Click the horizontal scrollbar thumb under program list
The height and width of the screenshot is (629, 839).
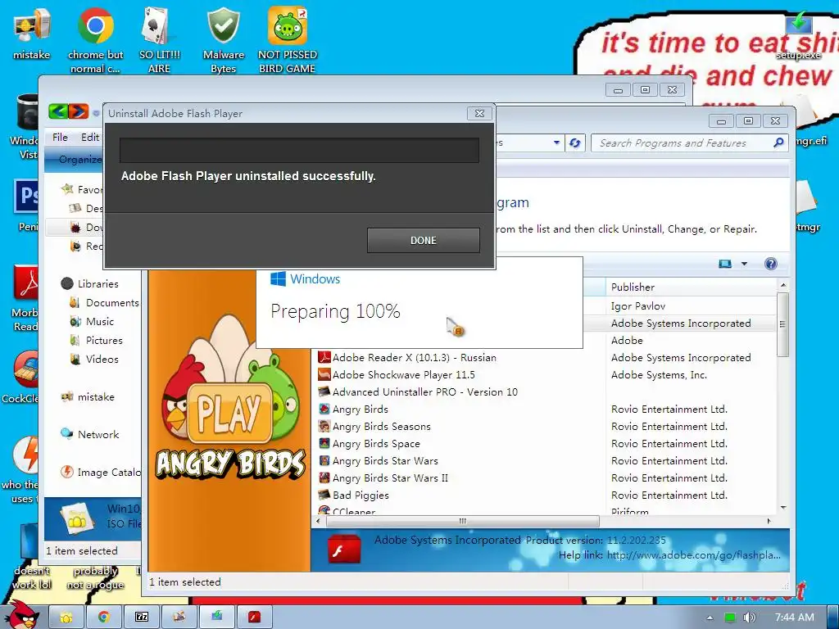(x=462, y=521)
